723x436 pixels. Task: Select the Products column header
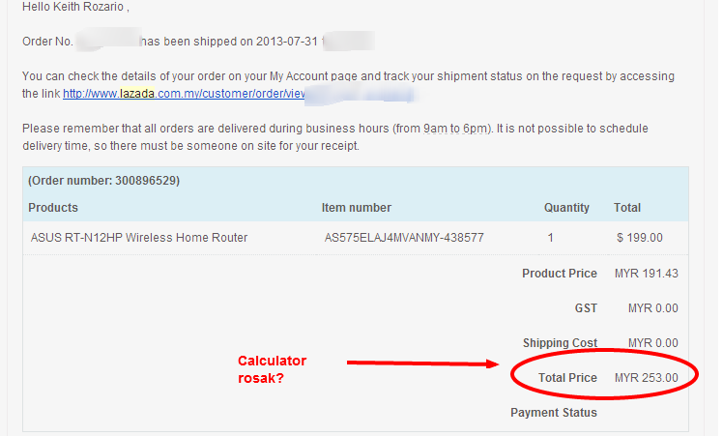click(53, 208)
